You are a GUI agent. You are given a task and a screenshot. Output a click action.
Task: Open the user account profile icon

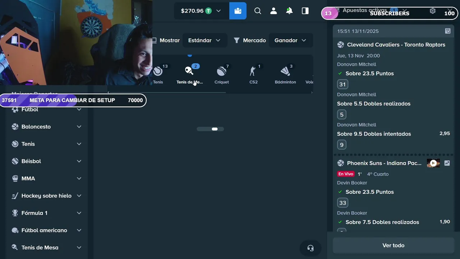pyautogui.click(x=273, y=11)
